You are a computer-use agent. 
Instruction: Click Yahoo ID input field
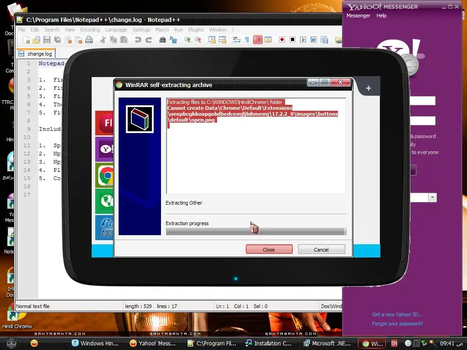[x=423, y=101]
